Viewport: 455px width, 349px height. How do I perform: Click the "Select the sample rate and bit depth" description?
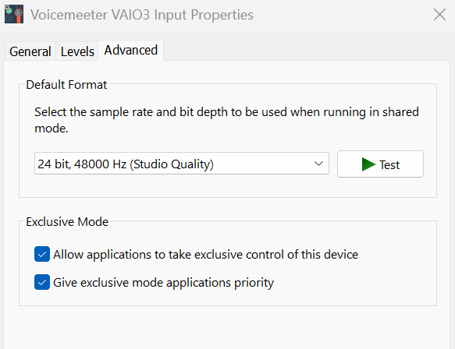pyautogui.click(x=226, y=120)
